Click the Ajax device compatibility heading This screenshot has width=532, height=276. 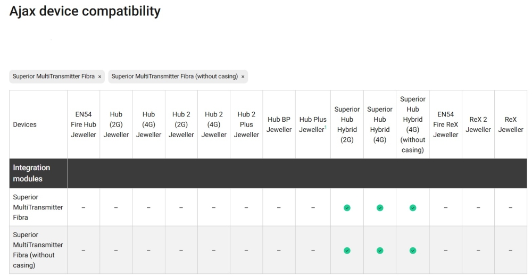[x=85, y=11]
